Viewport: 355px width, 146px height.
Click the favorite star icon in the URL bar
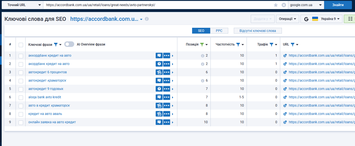[276, 5]
